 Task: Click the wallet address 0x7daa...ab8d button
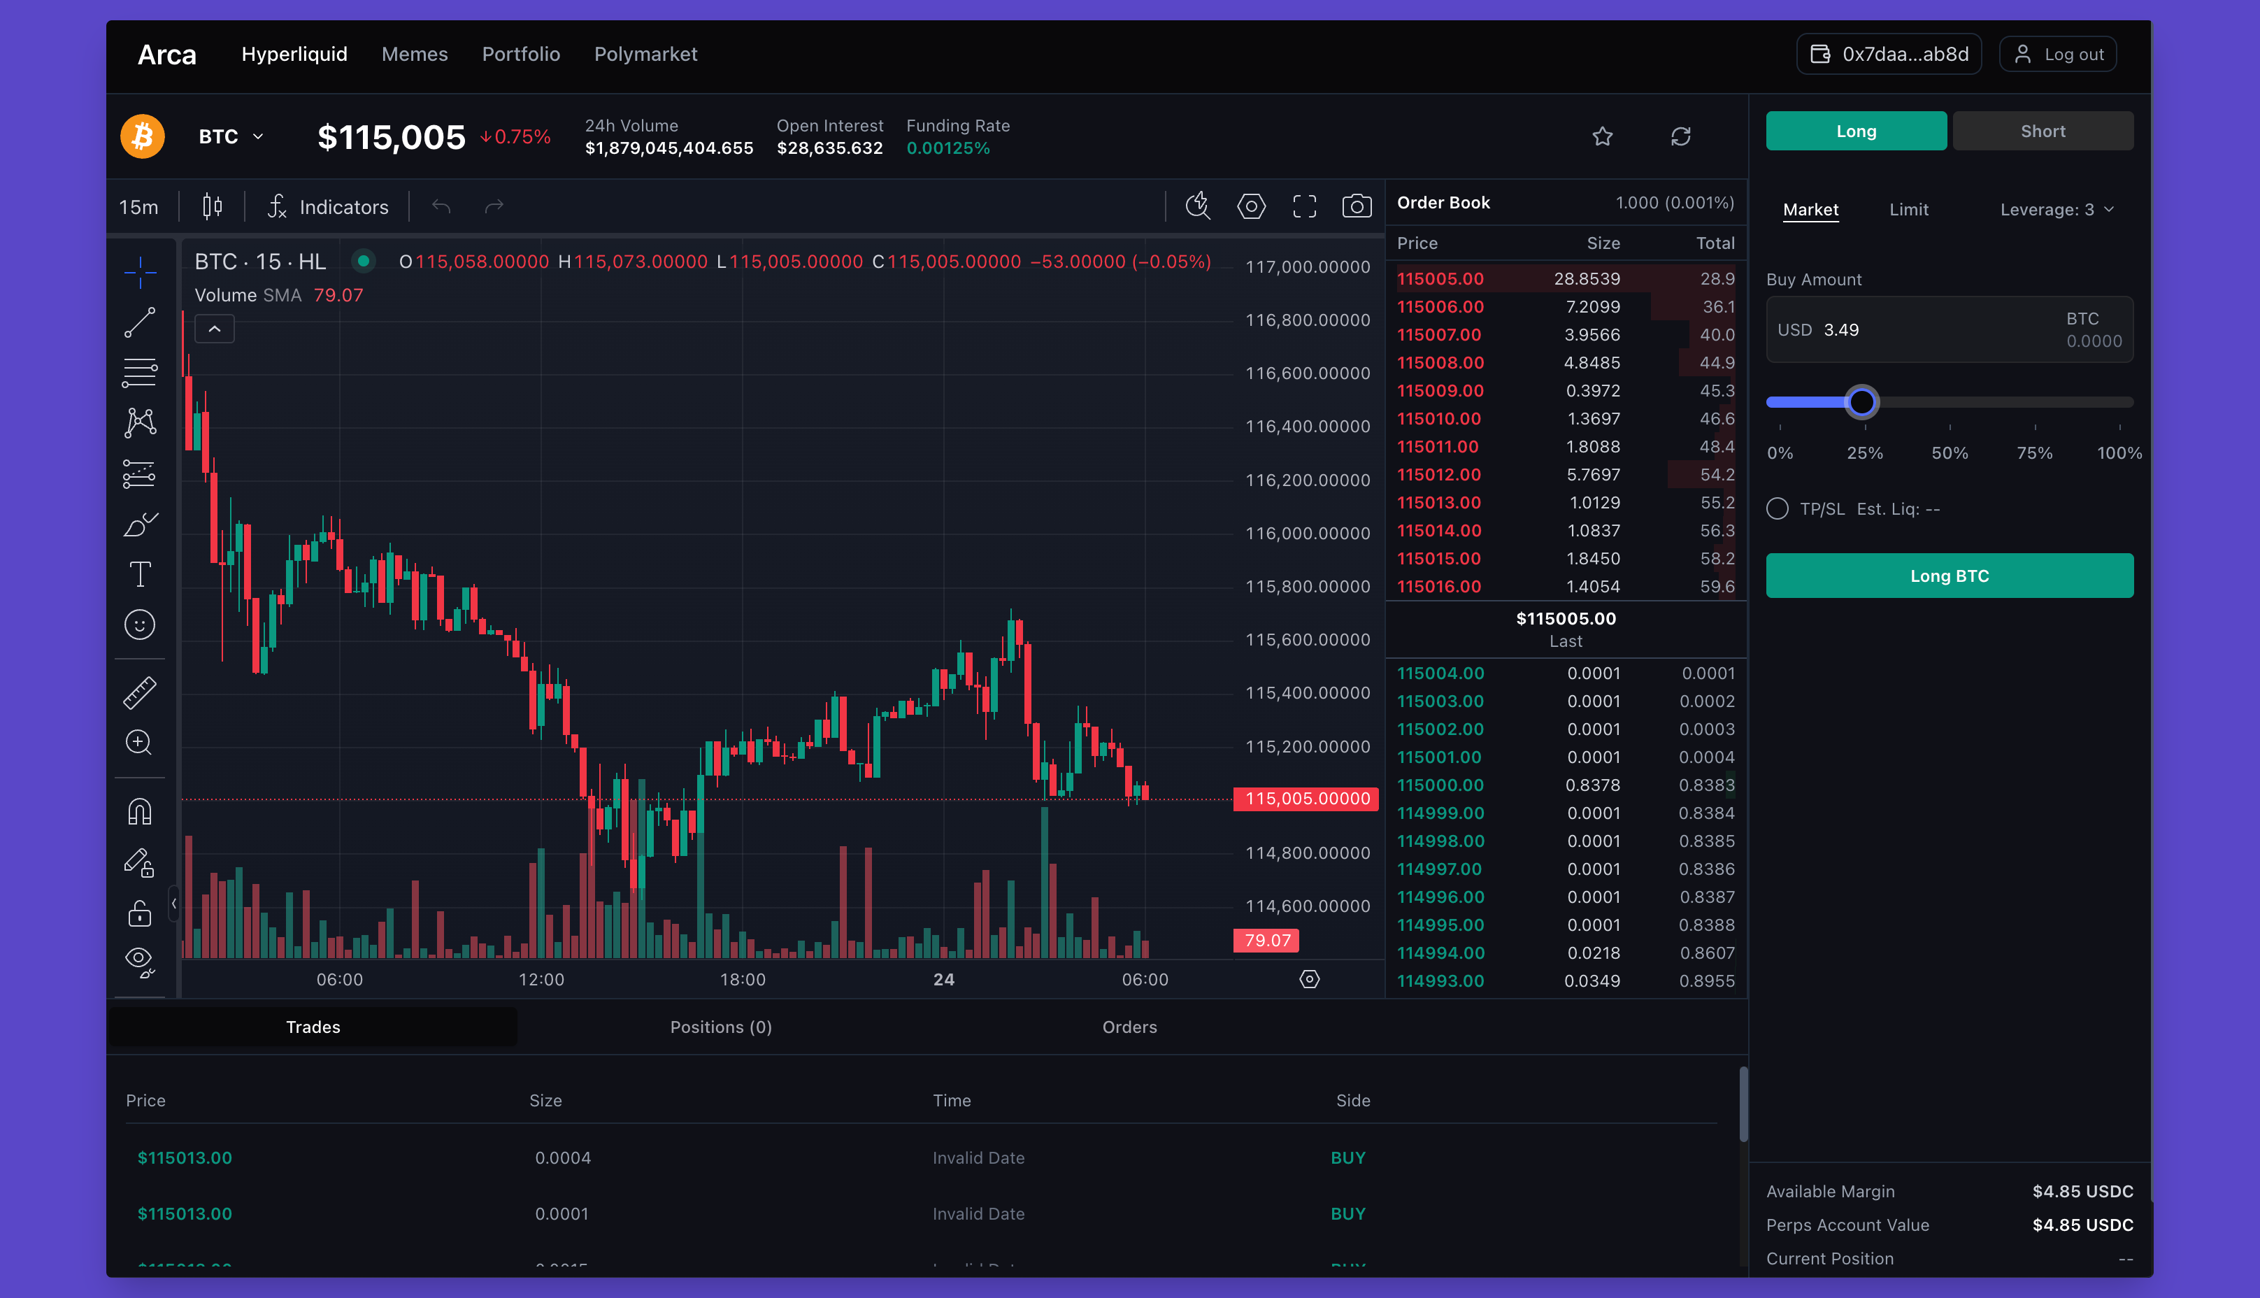pos(1889,55)
